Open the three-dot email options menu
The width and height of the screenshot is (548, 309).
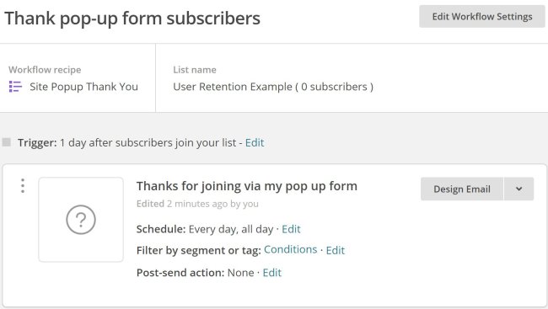23,186
